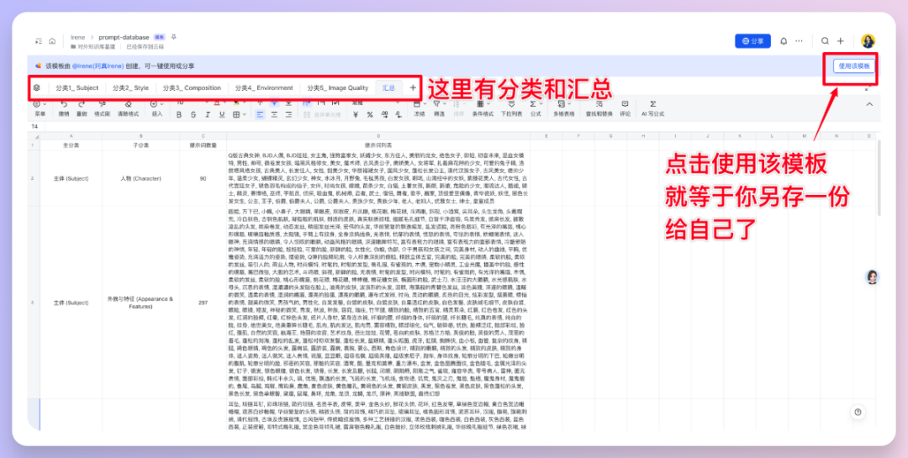908x458 pixels.
Task: Click the comment (评论) icon
Action: pos(625,104)
